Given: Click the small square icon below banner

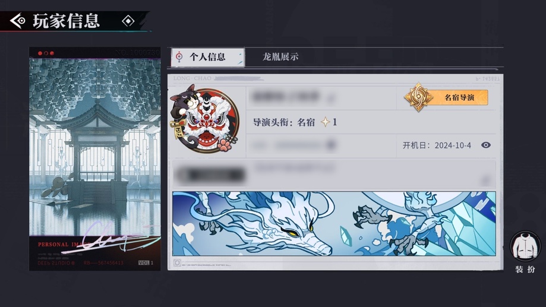Looking at the screenshot, I should click(x=177, y=263).
